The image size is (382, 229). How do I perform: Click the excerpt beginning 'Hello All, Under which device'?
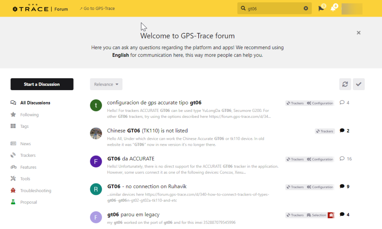point(186,141)
